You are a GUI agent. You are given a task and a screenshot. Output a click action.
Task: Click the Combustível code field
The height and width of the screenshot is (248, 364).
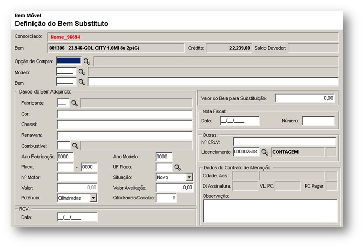coord(63,146)
